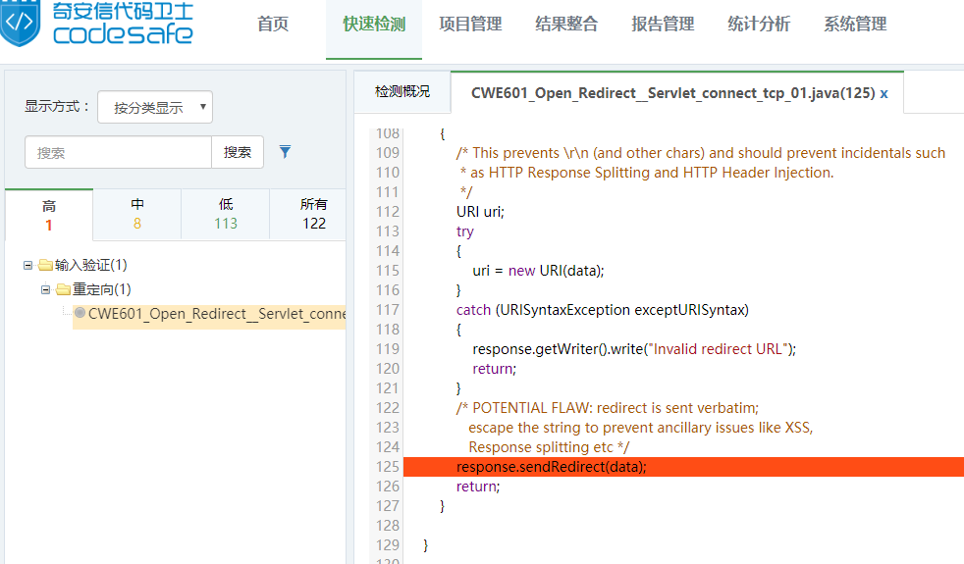
Task: Collapse the 输入验证 tree node
Action: (x=28, y=265)
